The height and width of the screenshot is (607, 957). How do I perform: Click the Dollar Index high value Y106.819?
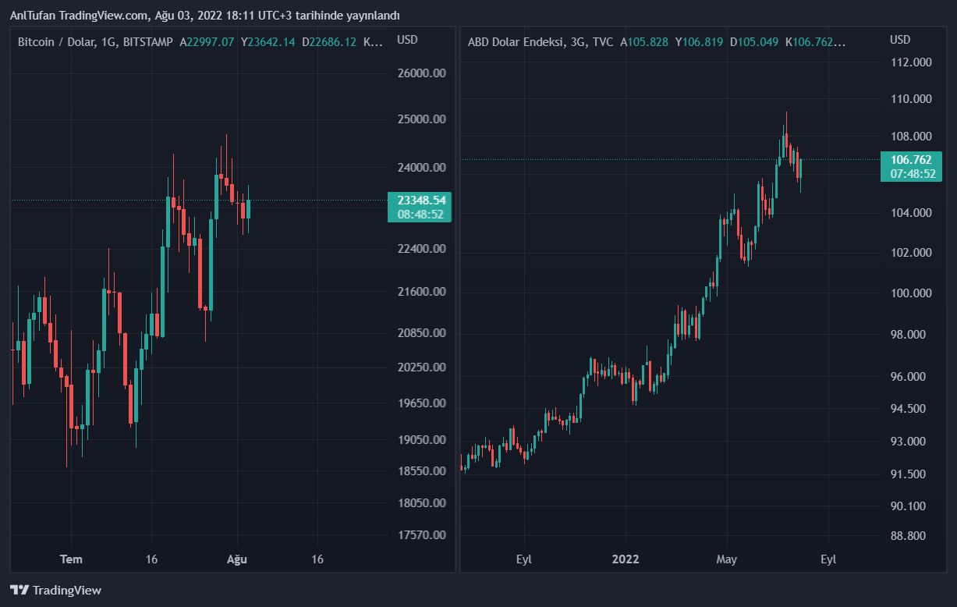pos(700,42)
